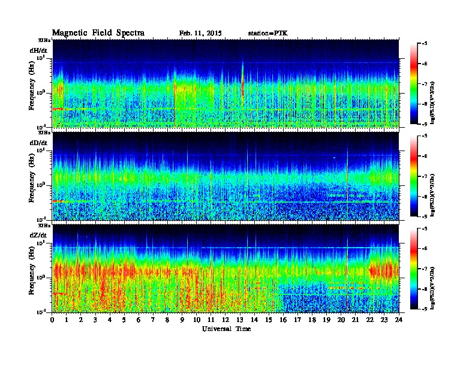Click the "17" hour tick label

coord(297,320)
